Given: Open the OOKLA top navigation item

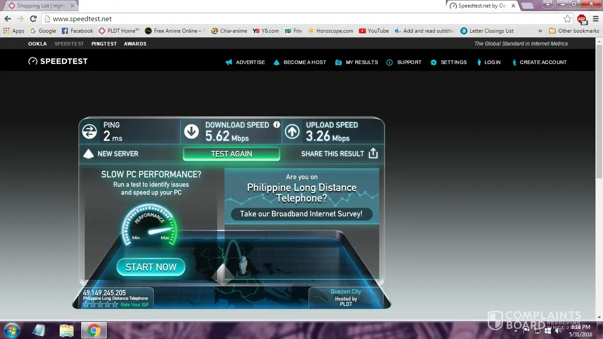Looking at the screenshot, I should coord(38,44).
